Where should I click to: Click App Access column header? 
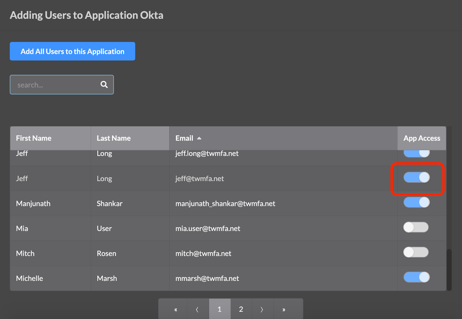click(x=422, y=138)
